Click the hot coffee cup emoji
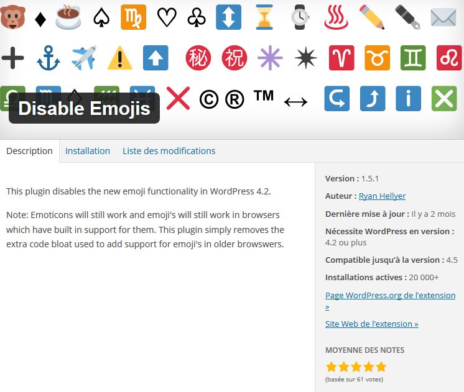464x392 pixels. [x=68, y=17]
